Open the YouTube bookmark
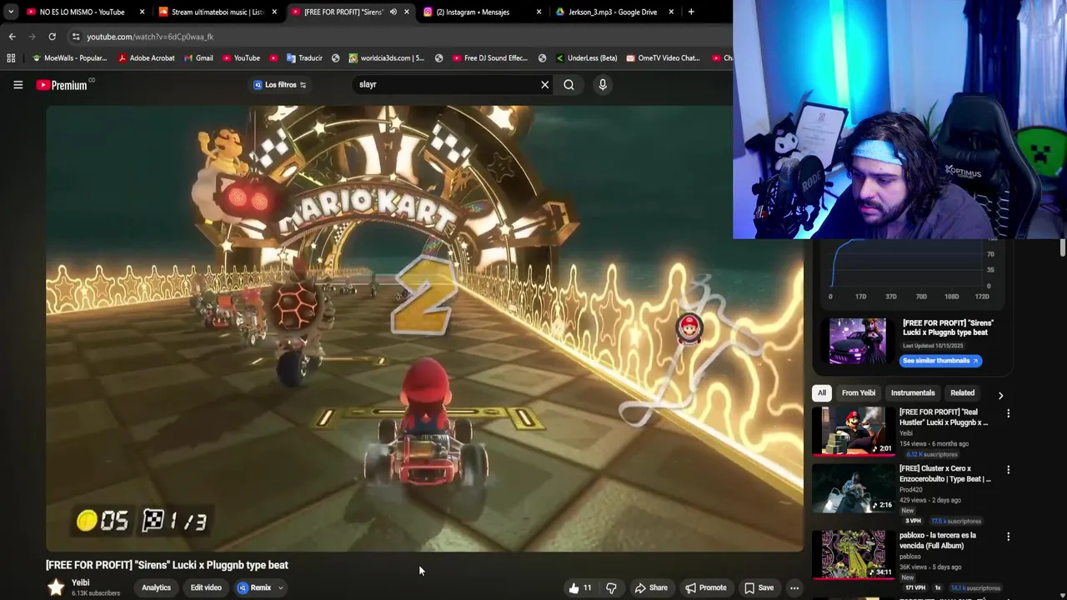 point(240,58)
